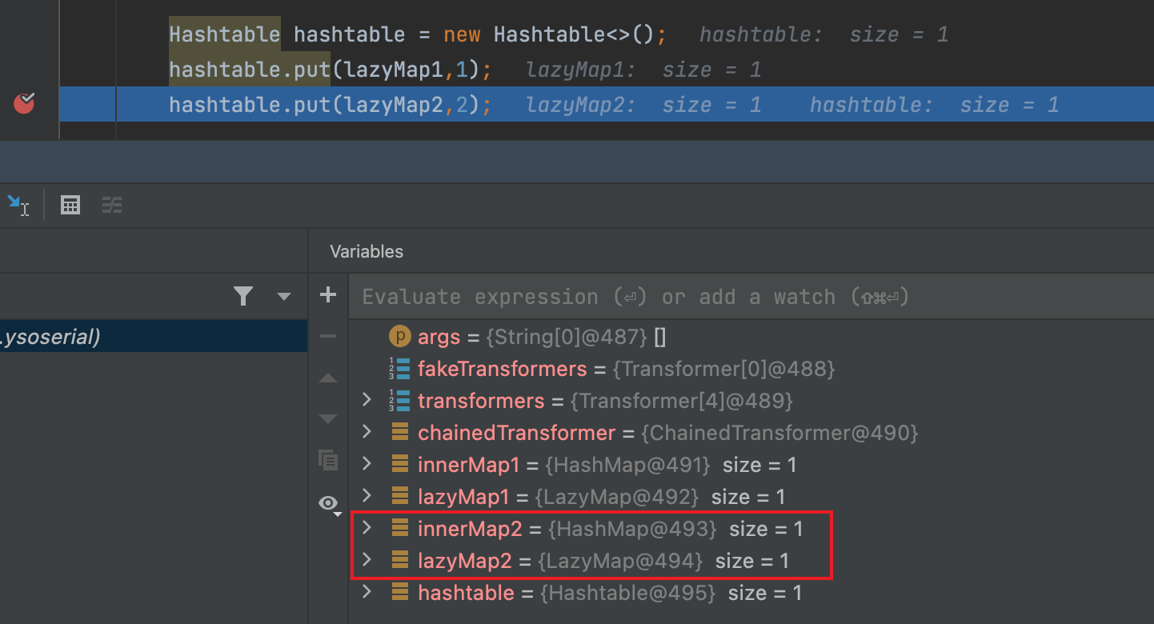This screenshot has height=624, width=1154.
Task: Expand the chainedTransformer node
Action: tap(367, 431)
